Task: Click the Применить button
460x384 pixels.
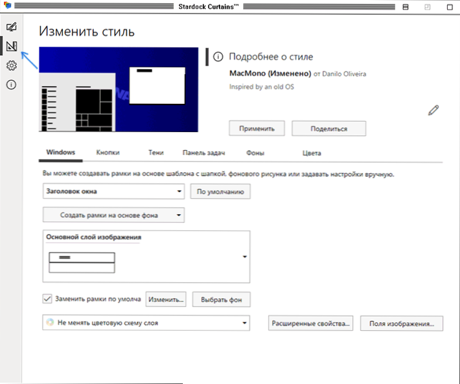Action: point(257,128)
